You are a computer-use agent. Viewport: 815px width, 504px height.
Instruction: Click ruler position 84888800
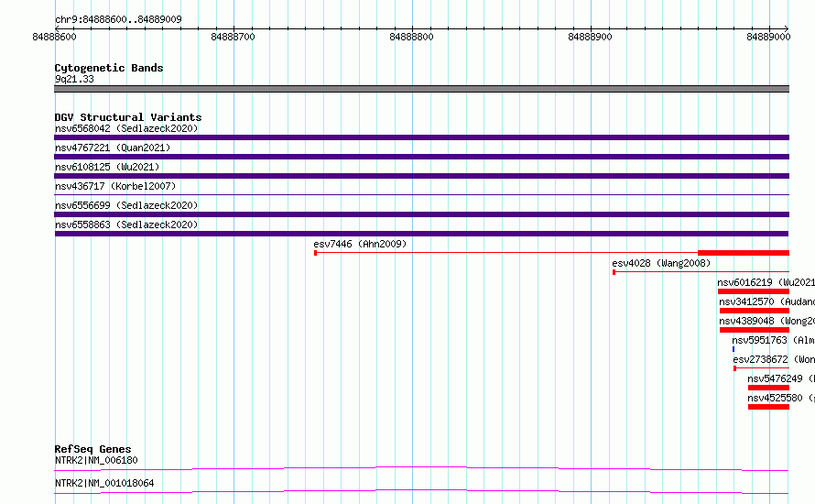[412, 37]
